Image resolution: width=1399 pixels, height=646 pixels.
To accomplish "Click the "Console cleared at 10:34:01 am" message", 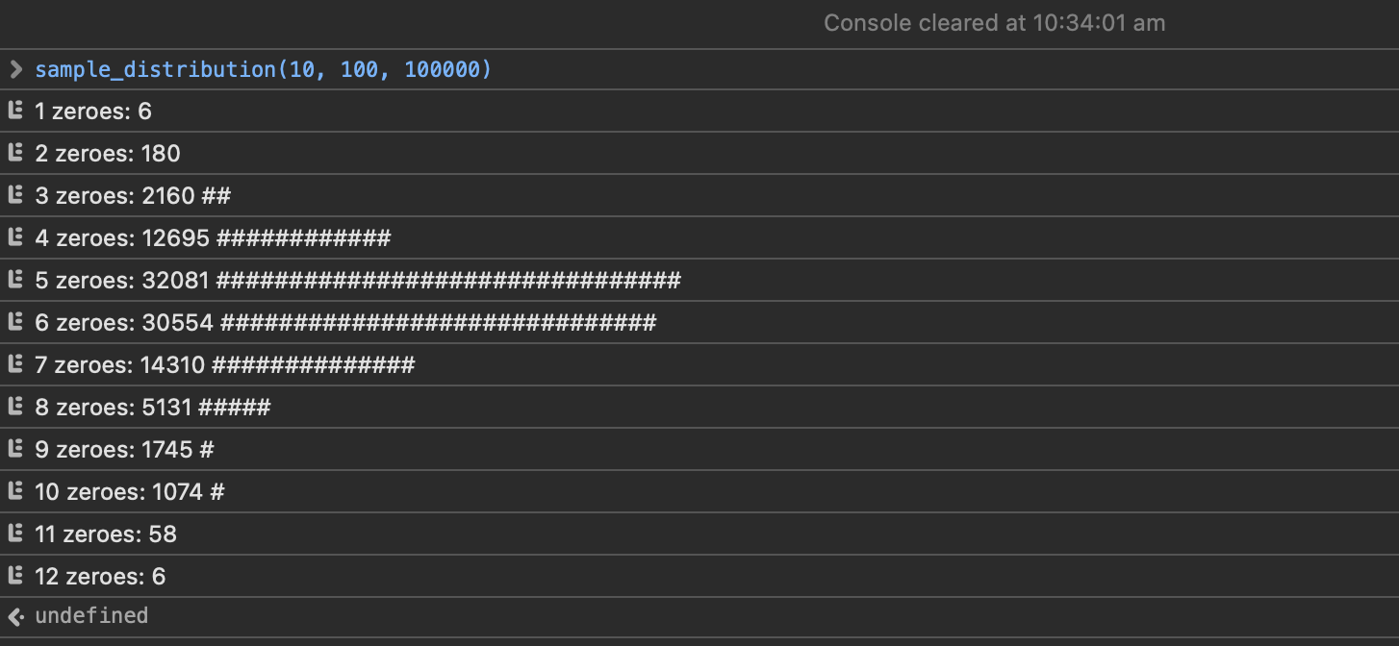I will tap(994, 23).
